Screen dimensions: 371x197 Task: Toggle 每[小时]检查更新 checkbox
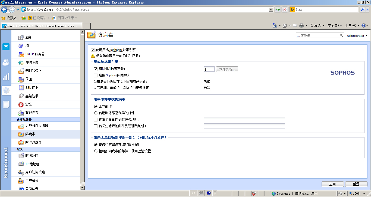point(96,69)
